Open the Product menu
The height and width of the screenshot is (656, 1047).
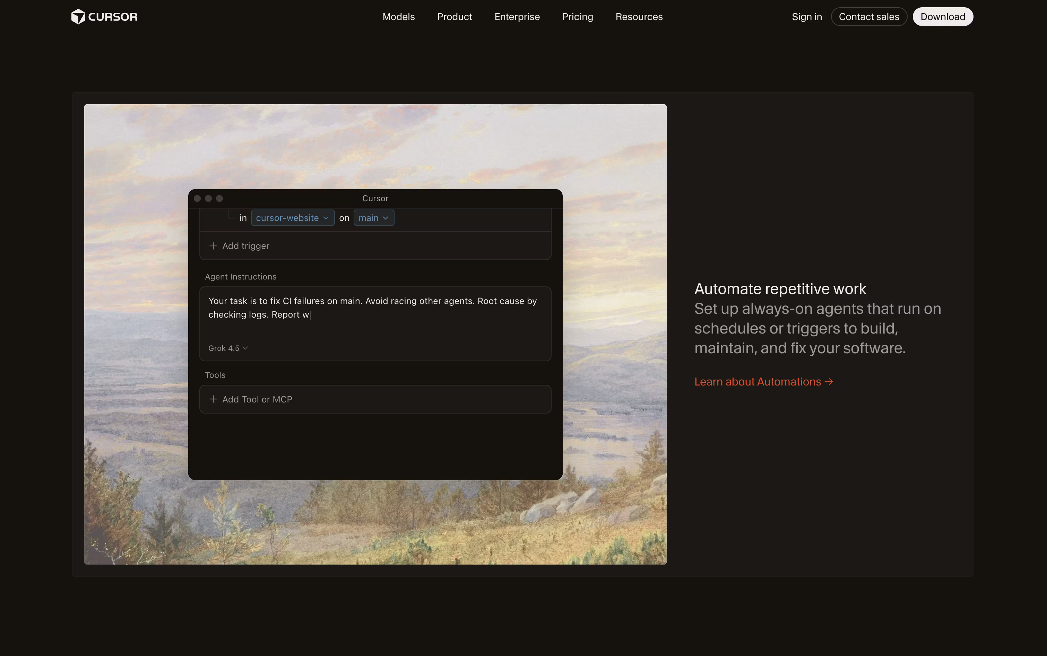coord(454,17)
